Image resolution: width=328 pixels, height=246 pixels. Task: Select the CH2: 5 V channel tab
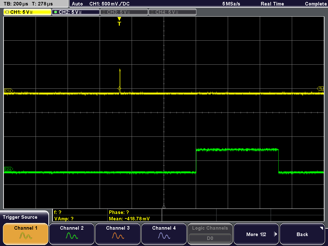click(76, 12)
